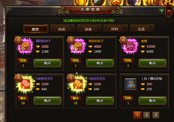Buy the 香囊 for 6000
174x122 pixels.
(x=152, y=63)
